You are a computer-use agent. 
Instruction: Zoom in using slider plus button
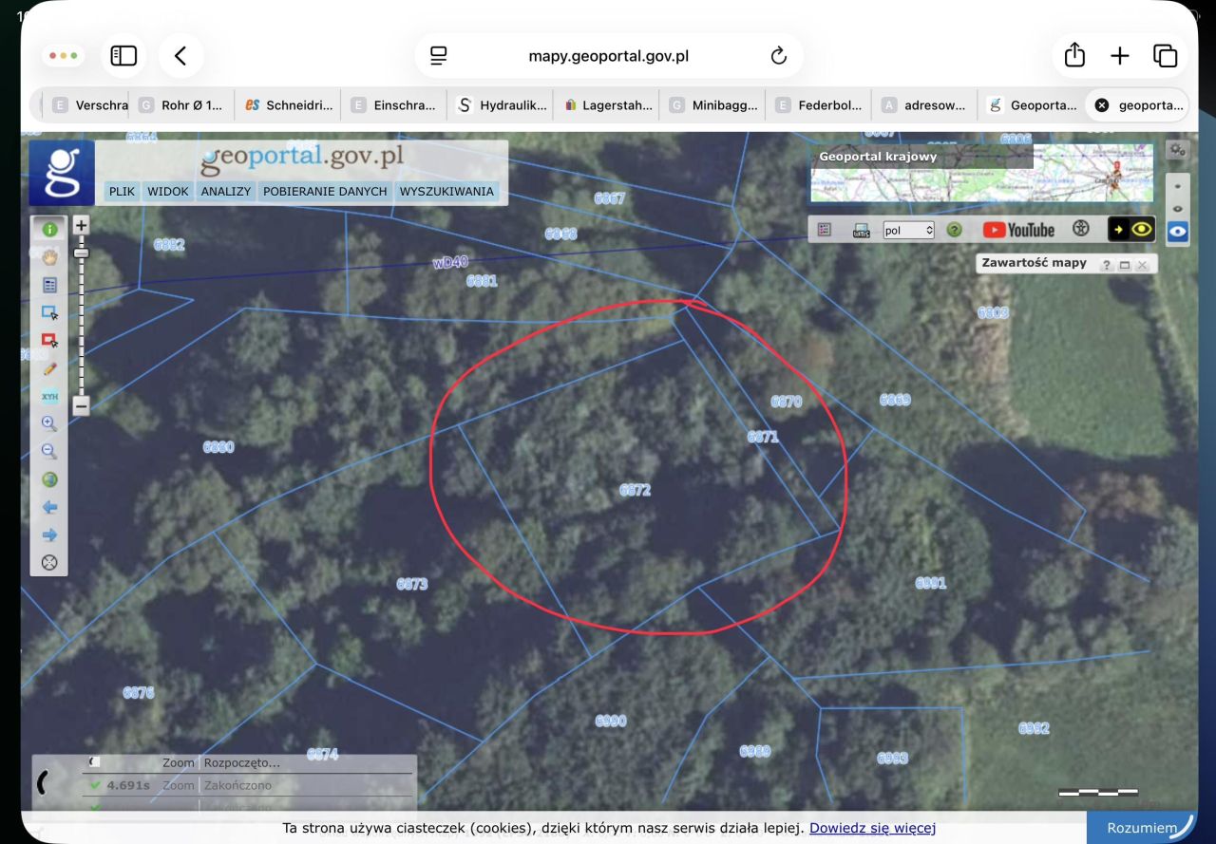click(81, 226)
